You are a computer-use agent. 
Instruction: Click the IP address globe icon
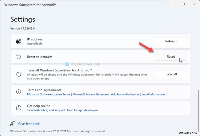tap(19, 41)
